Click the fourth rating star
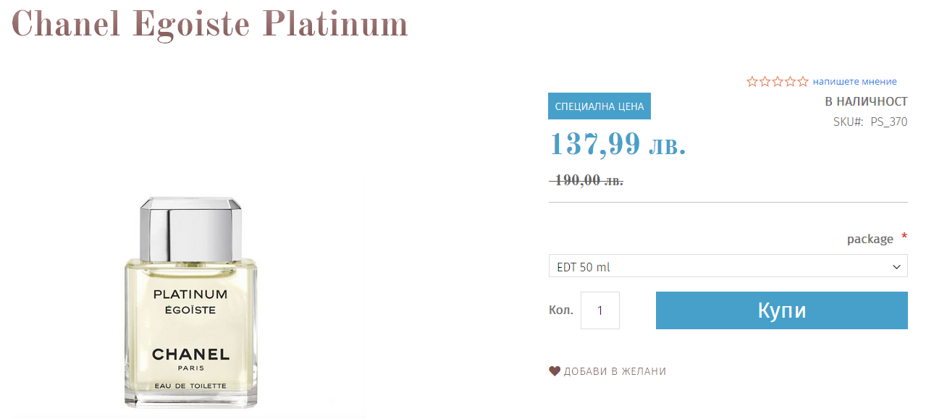The image size is (934, 419). click(790, 82)
